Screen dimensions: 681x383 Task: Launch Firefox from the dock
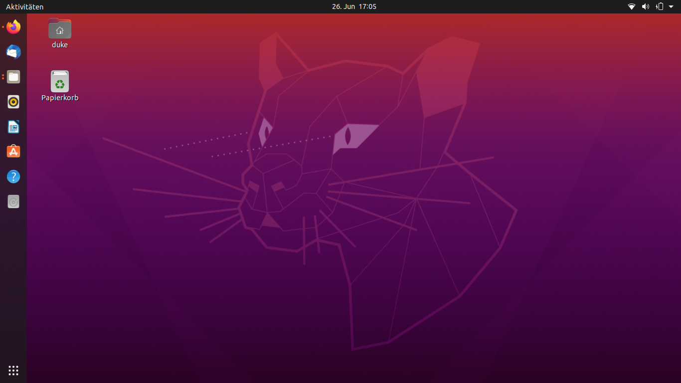coord(13,27)
